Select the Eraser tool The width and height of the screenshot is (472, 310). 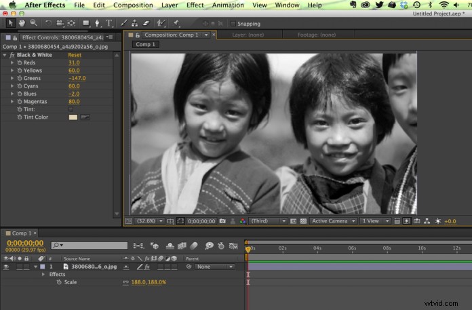point(146,23)
